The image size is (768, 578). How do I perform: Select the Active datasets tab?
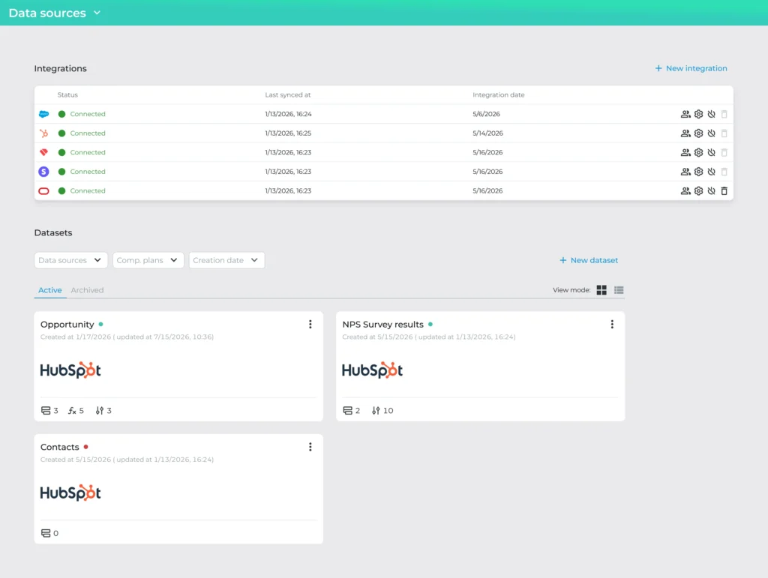[50, 290]
